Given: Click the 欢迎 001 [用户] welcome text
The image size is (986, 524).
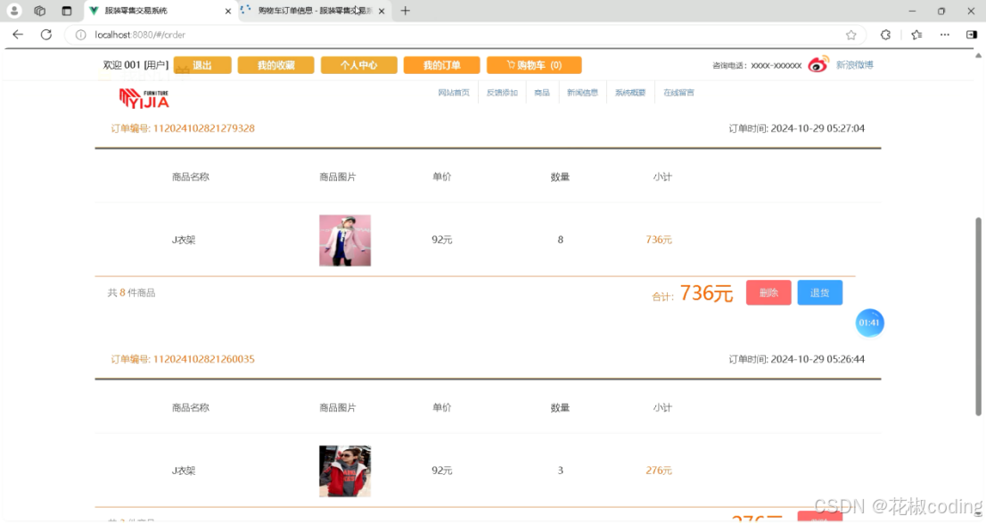Looking at the screenshot, I should (x=136, y=65).
